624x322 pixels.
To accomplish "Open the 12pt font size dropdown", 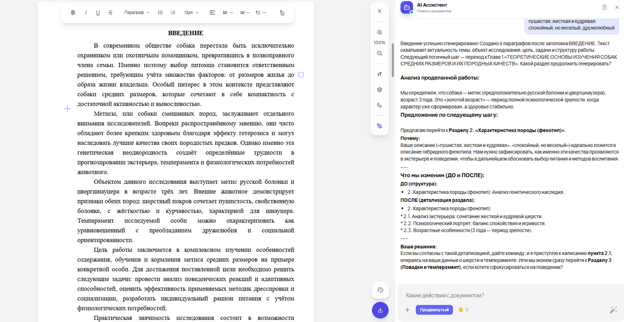I will coord(191,12).
